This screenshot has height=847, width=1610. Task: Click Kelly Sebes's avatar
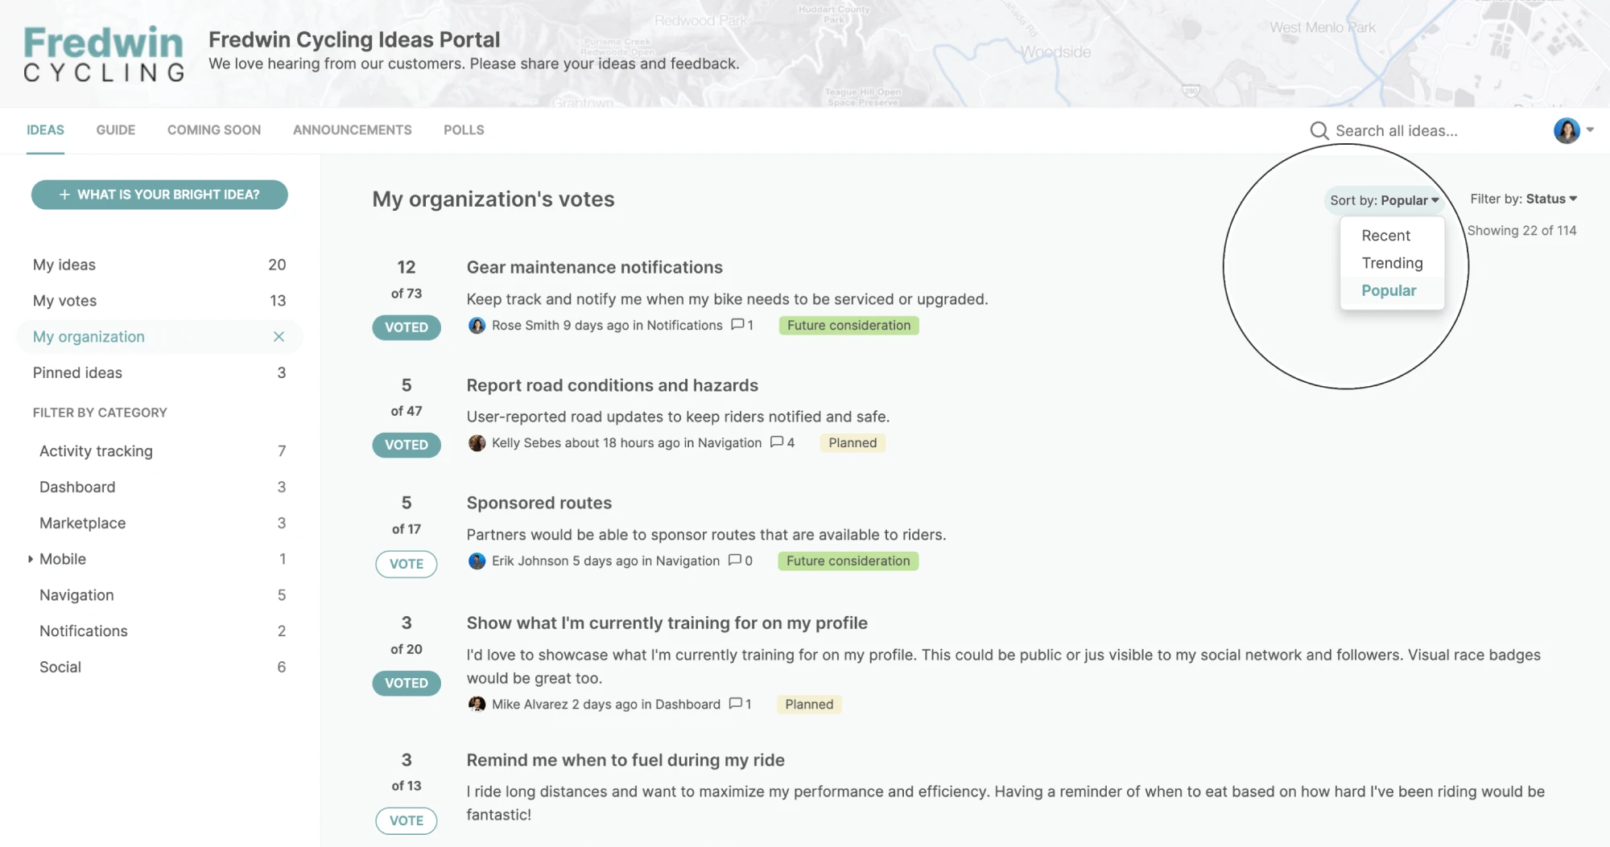477,443
